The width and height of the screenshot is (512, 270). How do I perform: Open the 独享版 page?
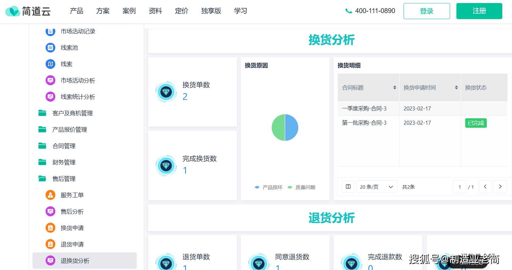click(211, 11)
